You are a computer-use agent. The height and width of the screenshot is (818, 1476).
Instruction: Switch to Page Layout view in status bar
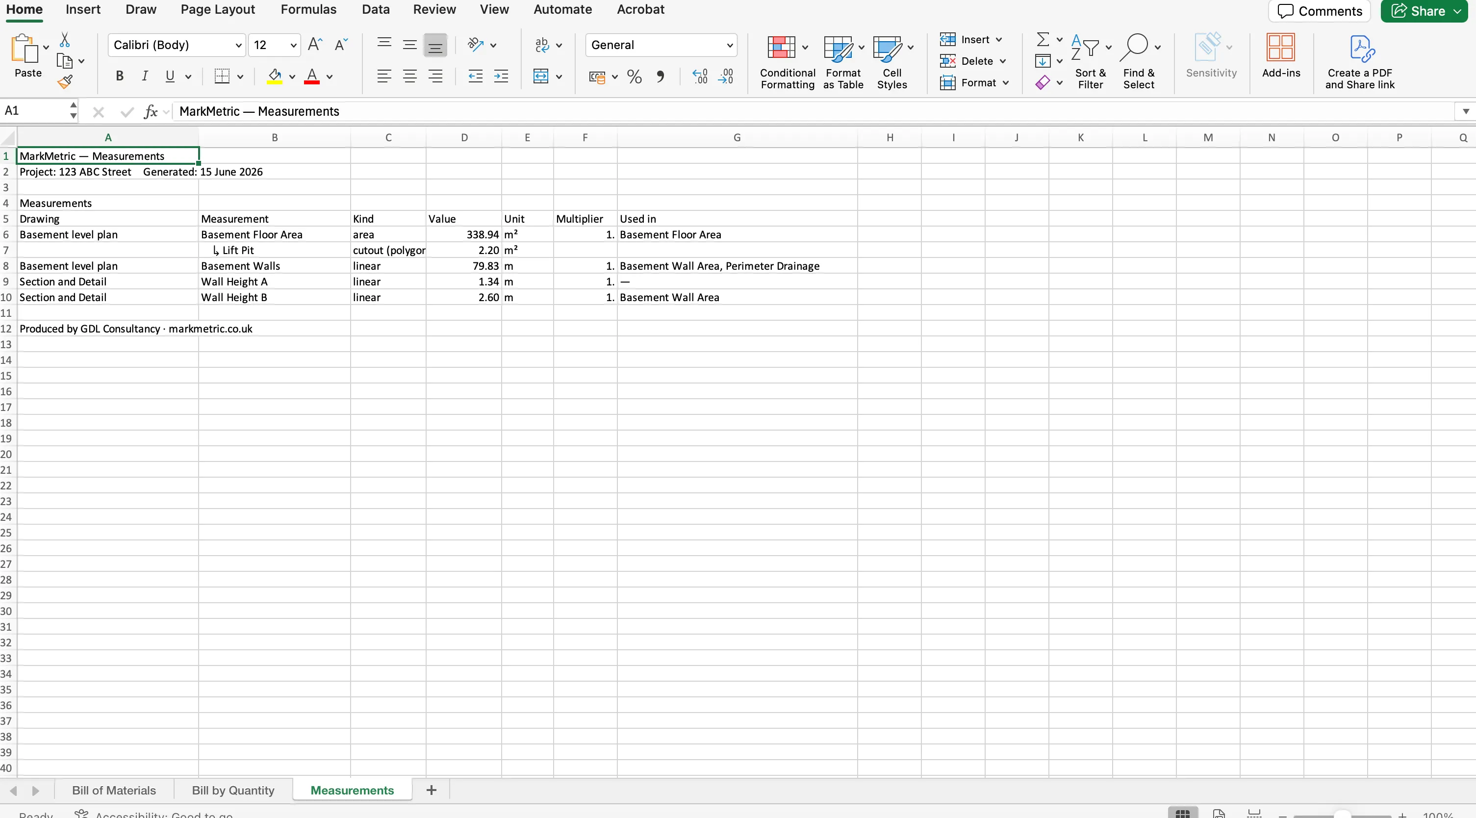(1219, 813)
